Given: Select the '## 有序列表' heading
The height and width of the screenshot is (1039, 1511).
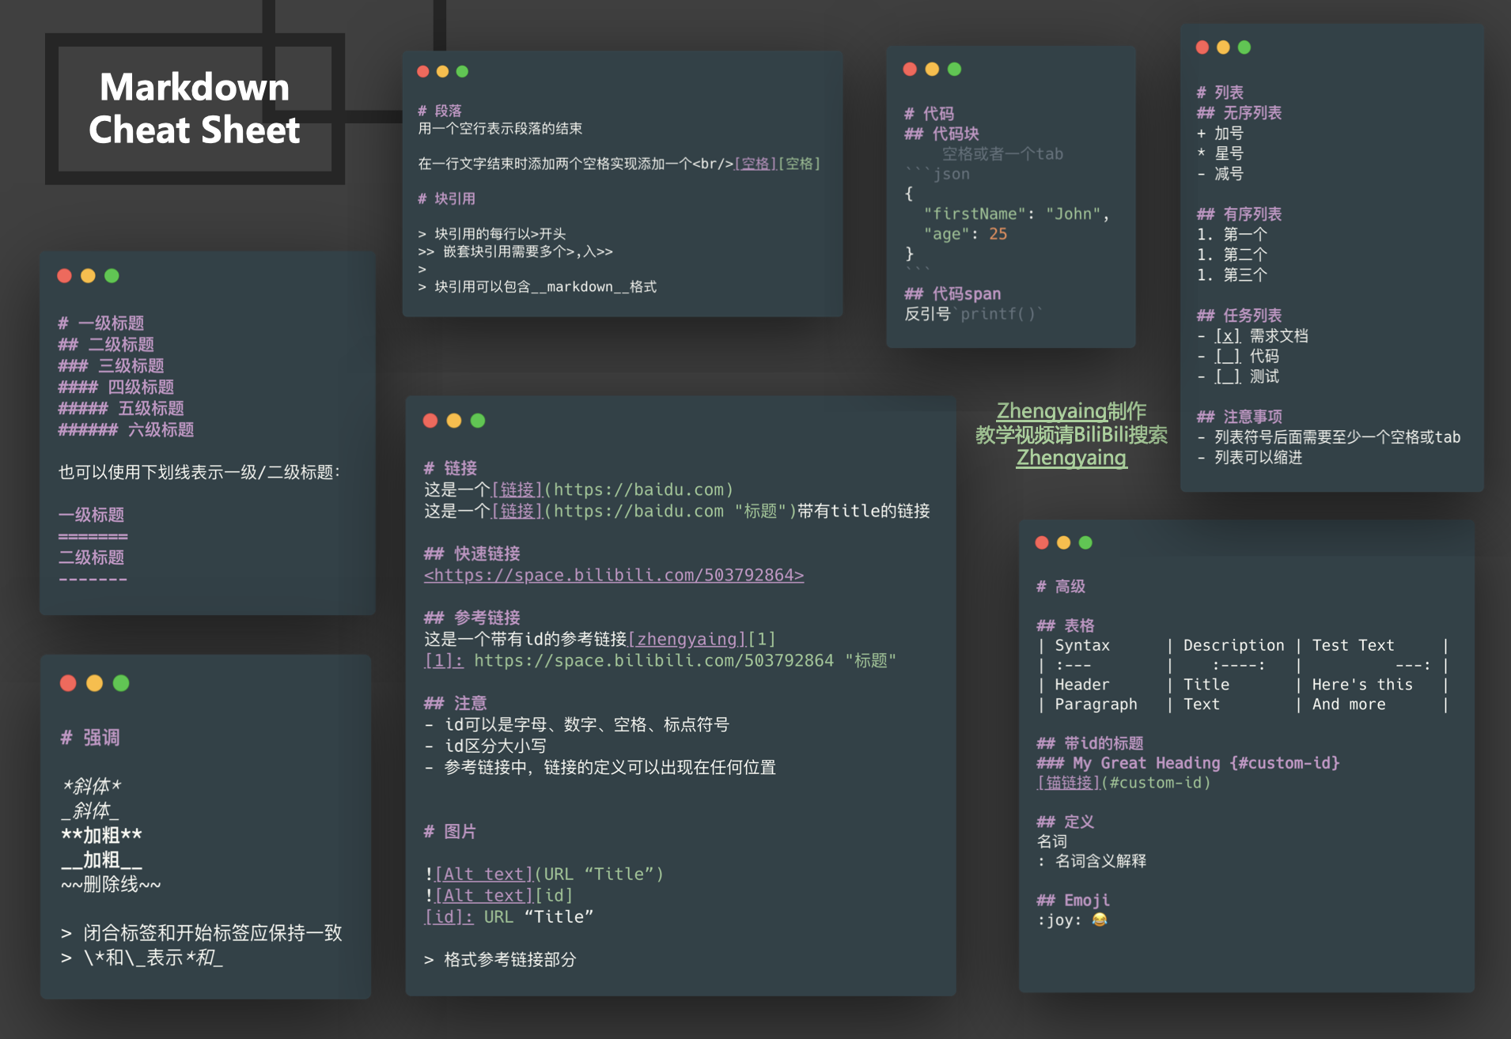Looking at the screenshot, I should (x=1240, y=214).
